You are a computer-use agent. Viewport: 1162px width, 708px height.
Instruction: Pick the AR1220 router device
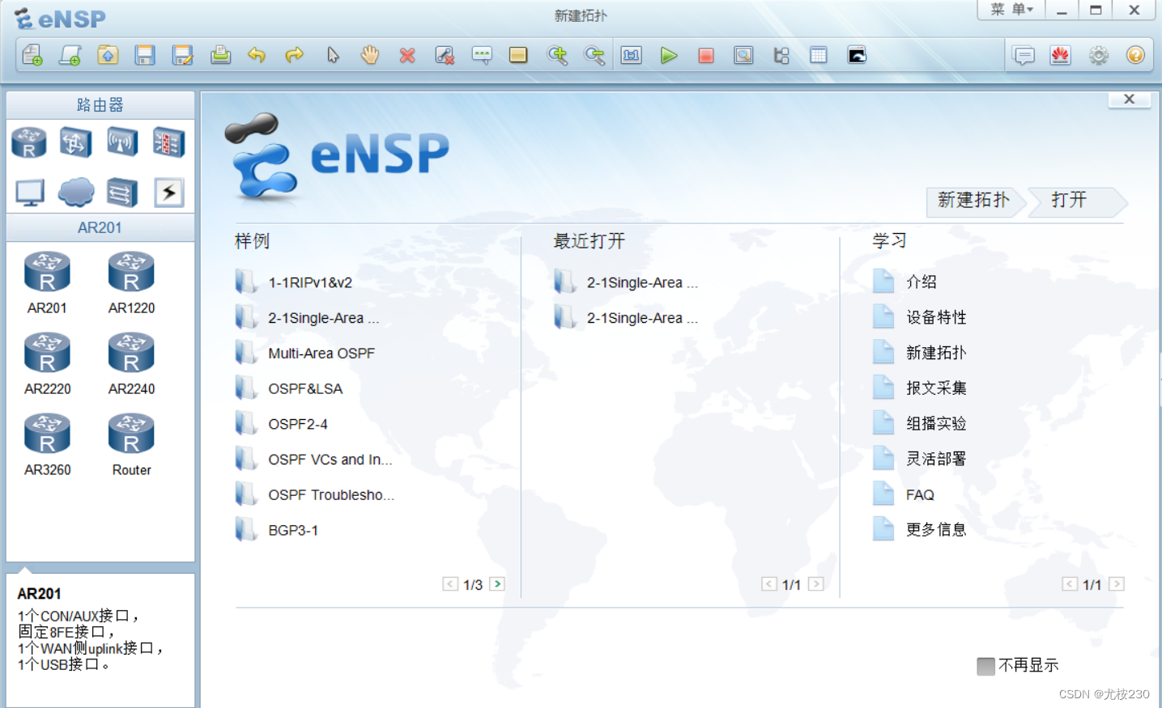tap(131, 282)
